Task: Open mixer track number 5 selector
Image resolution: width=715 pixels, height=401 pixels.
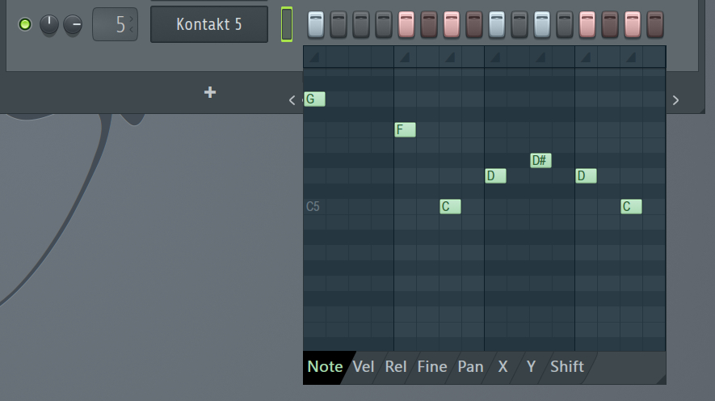Action: tap(115, 24)
